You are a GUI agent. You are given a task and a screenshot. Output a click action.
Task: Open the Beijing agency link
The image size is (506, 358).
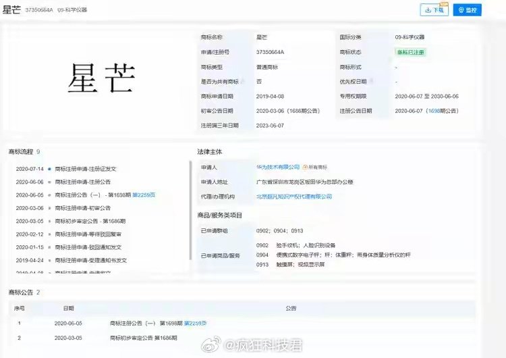pos(294,197)
